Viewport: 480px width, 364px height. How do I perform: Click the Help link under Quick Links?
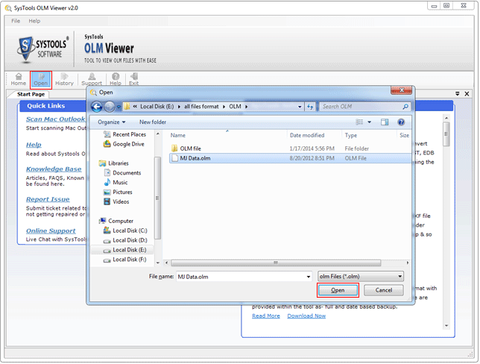pos(34,145)
